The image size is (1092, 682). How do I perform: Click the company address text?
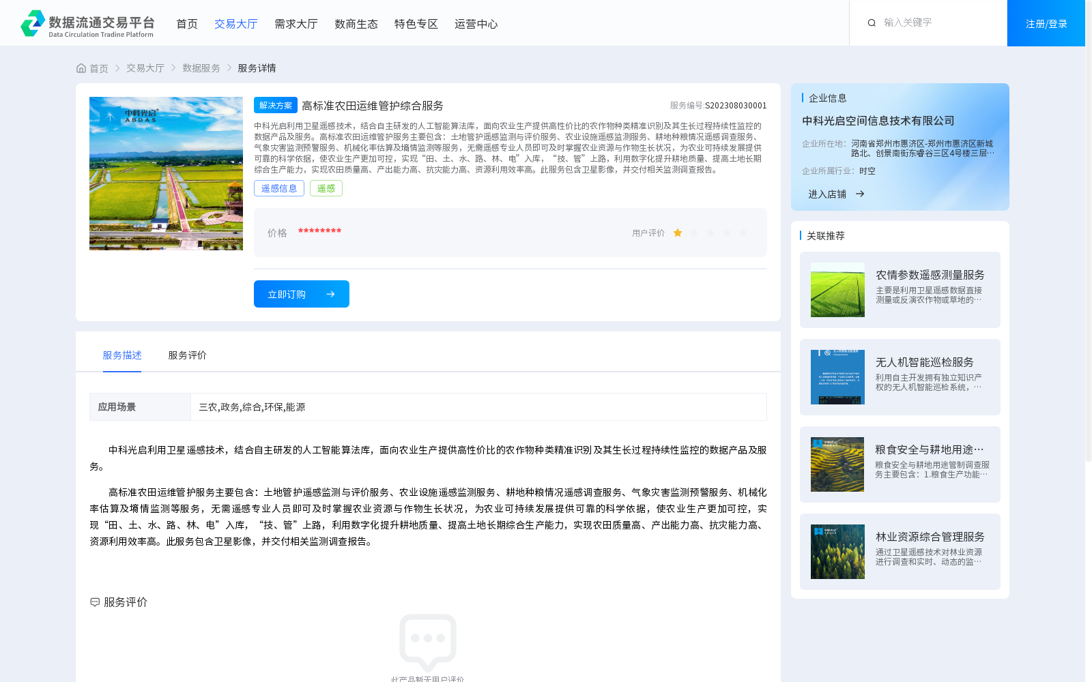tap(922, 149)
